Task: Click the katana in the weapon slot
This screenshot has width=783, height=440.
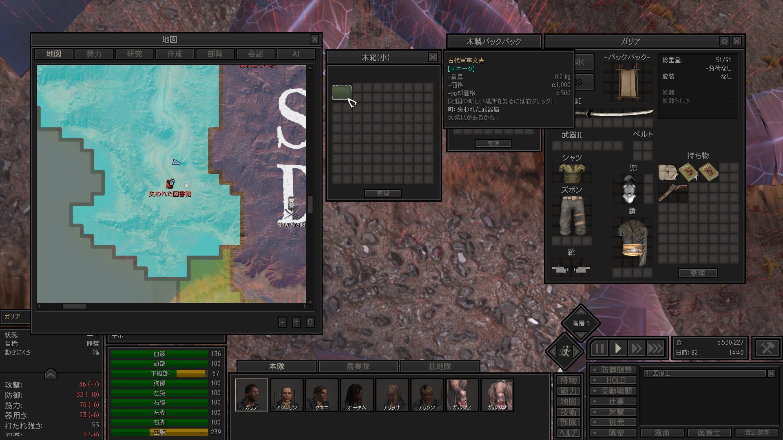Action: point(614,113)
